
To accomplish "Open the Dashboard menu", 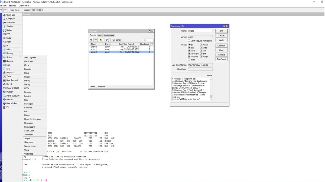I will pos(24,5).
